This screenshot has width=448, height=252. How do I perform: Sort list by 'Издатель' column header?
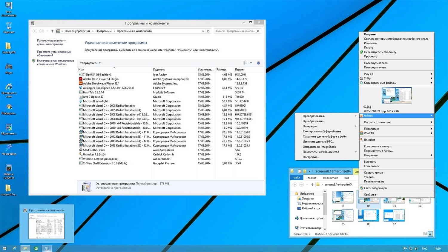(x=174, y=70)
